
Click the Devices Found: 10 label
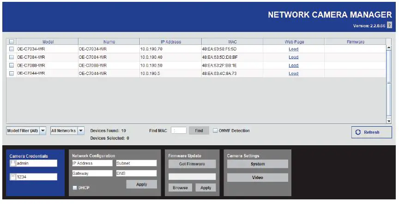point(108,130)
